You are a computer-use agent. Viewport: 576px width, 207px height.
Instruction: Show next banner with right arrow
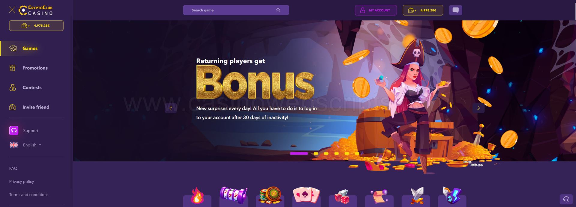pyautogui.click(x=478, y=108)
